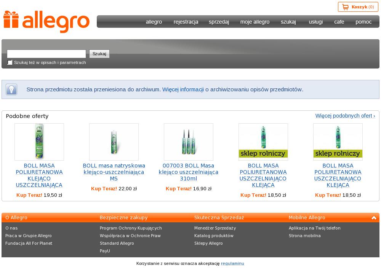Open 'Fundacja All For Planet' link
The width and height of the screenshot is (381, 271).
click(29, 243)
